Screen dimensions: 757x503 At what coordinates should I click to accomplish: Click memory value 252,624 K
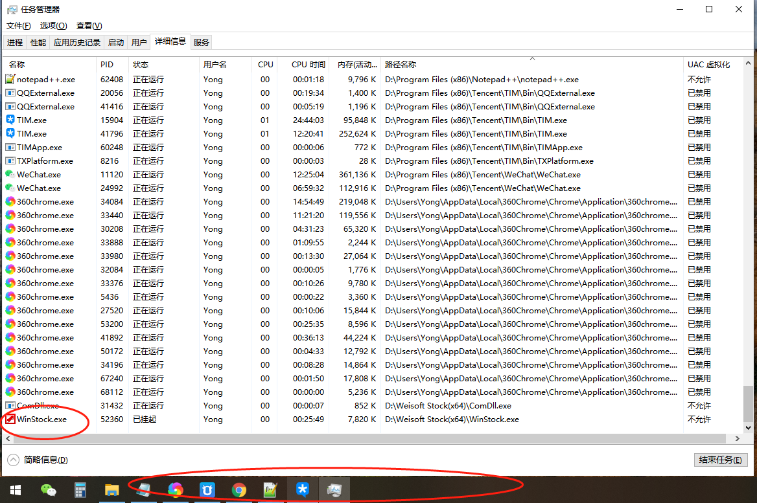click(x=357, y=133)
